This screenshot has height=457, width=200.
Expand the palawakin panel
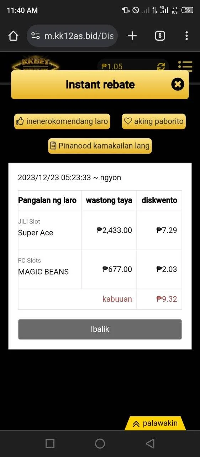tap(155, 423)
